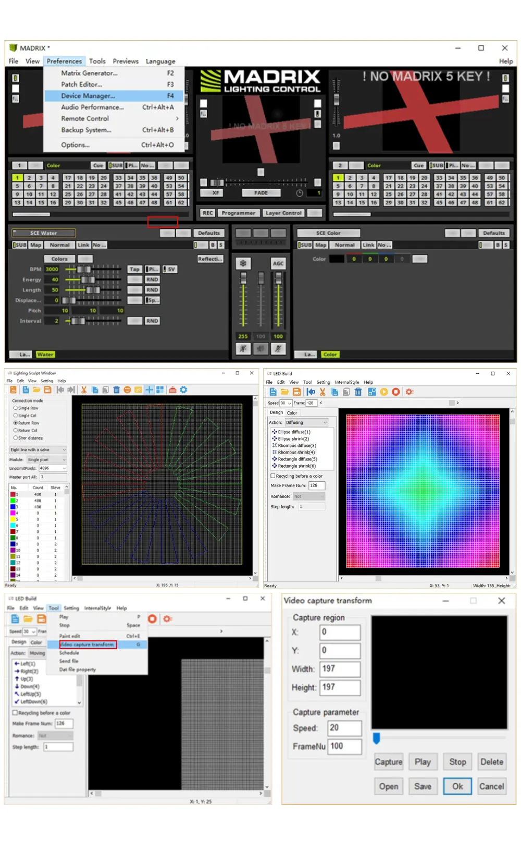Expand the Remote Control submenu arrow
Image resolution: width=521 pixels, height=852 pixels.
point(177,118)
